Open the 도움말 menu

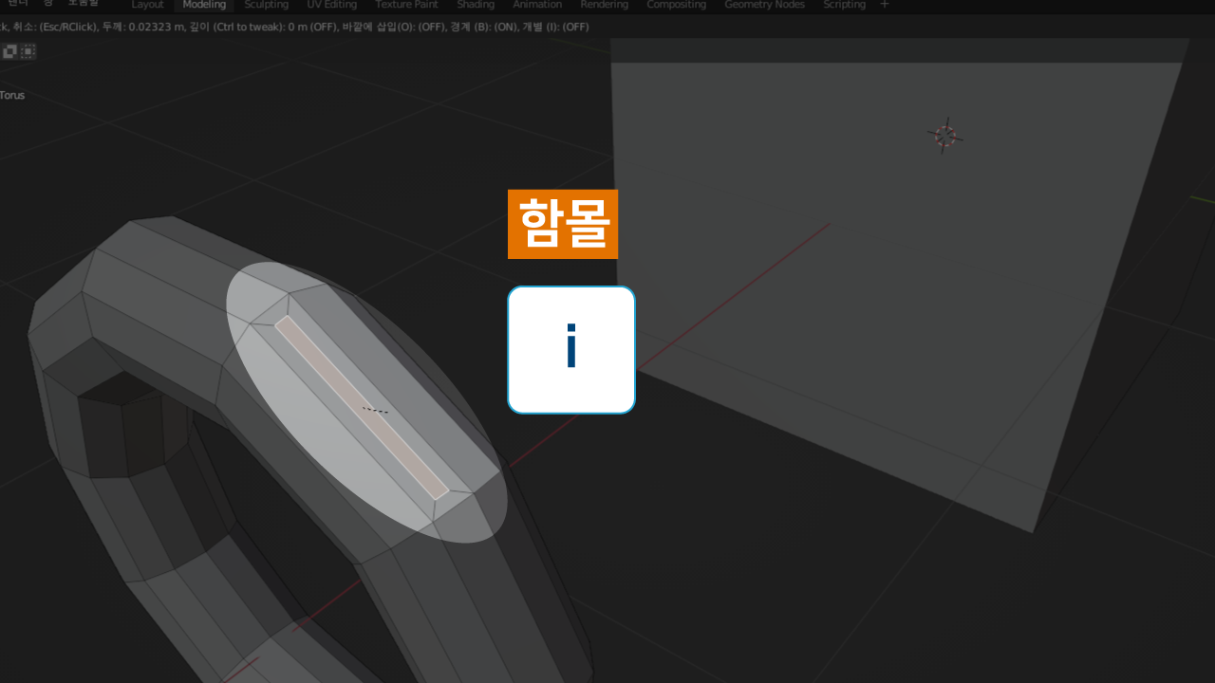point(83,4)
